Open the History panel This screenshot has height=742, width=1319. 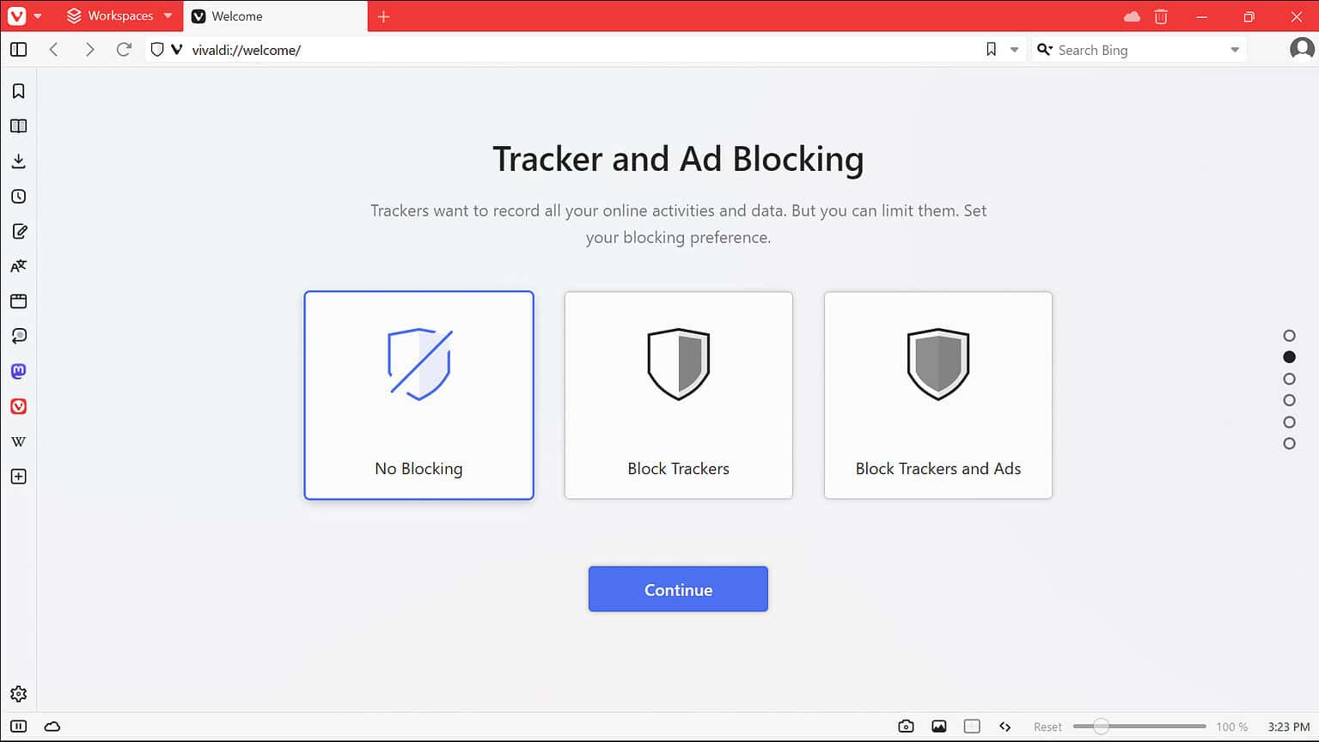(x=18, y=196)
